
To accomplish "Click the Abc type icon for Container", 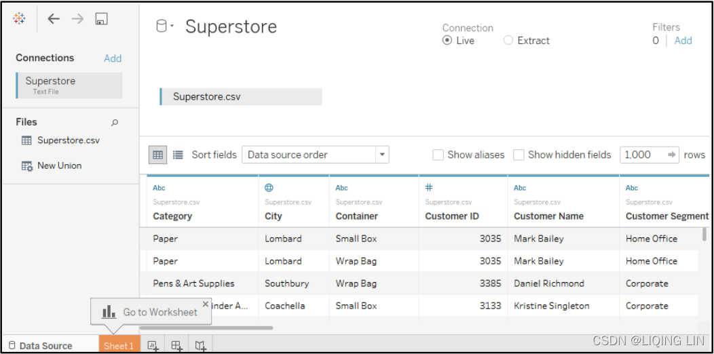I will point(341,187).
